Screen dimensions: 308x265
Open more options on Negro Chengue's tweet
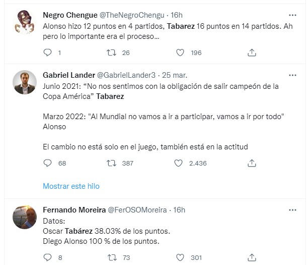click(x=292, y=15)
